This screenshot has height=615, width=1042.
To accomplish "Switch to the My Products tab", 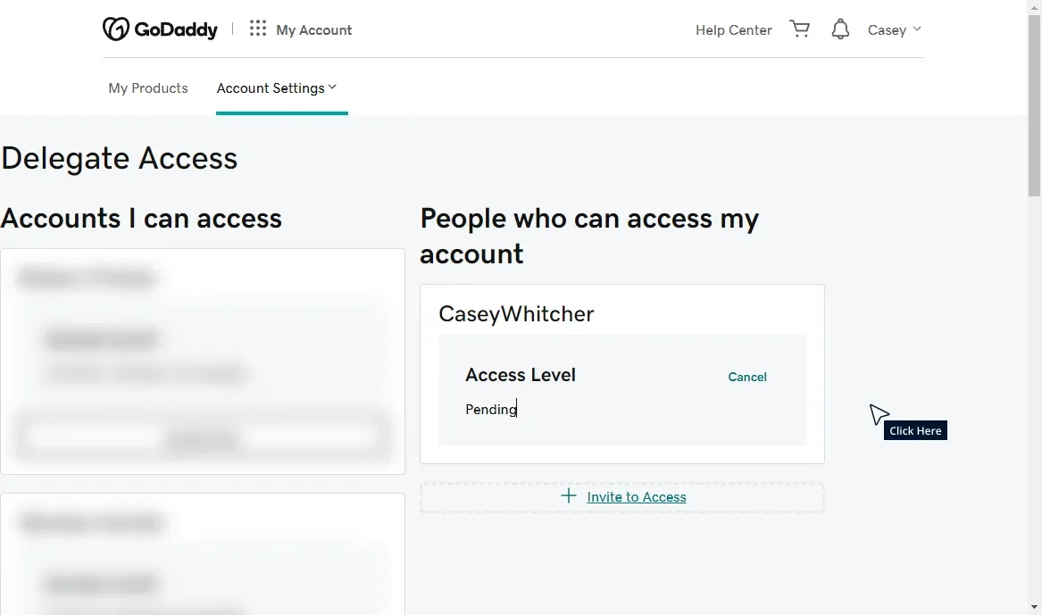I will point(147,87).
